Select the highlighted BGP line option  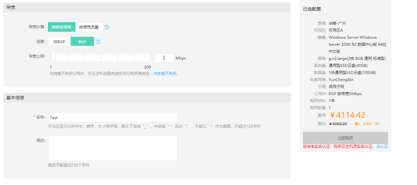click(x=82, y=42)
